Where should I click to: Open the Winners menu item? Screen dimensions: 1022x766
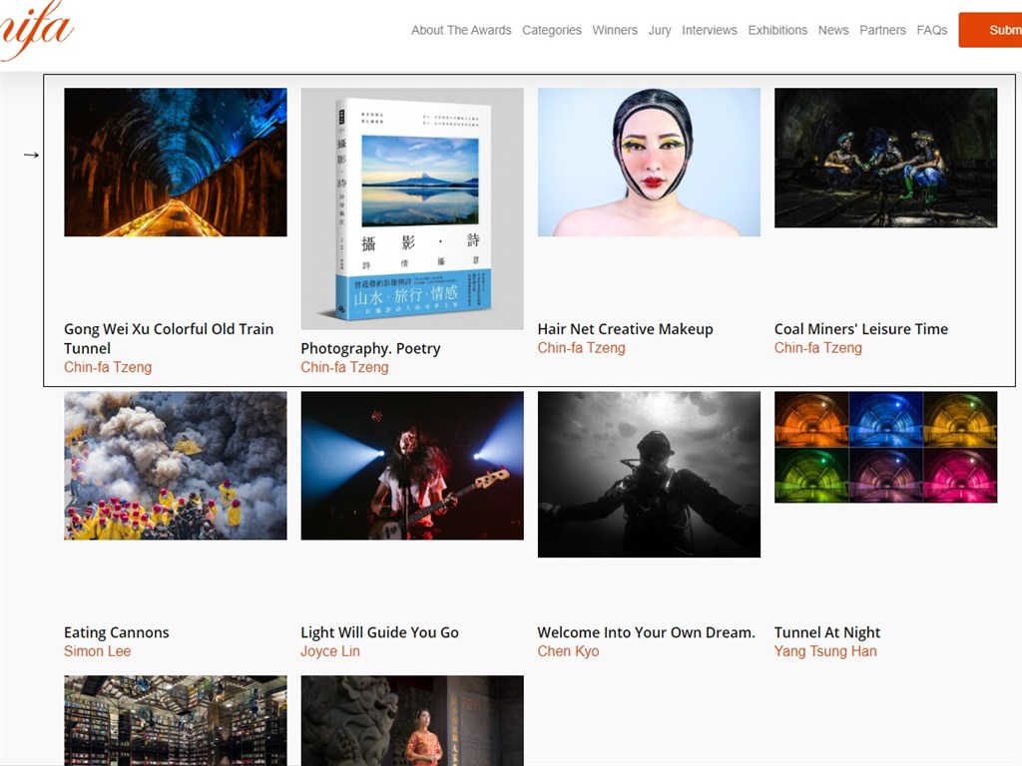615,30
